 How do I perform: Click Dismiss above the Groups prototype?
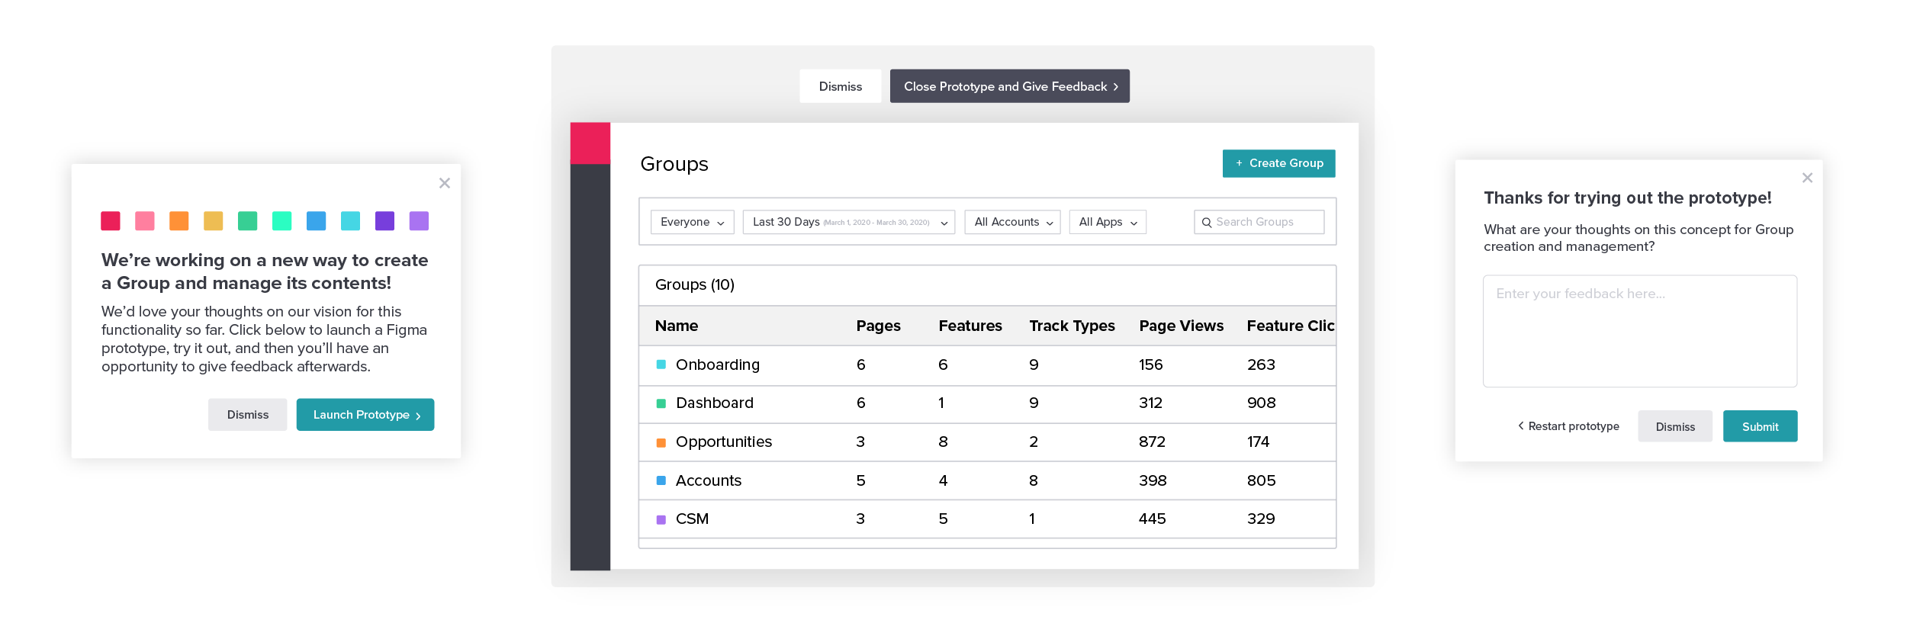point(841,86)
